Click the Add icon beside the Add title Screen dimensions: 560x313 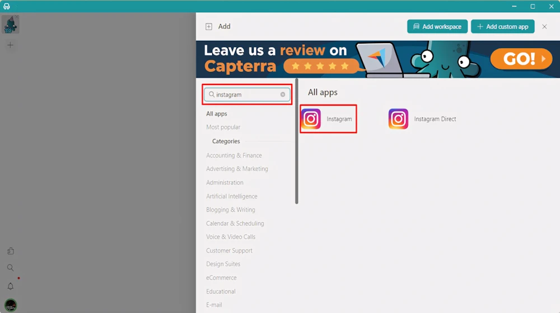point(208,26)
